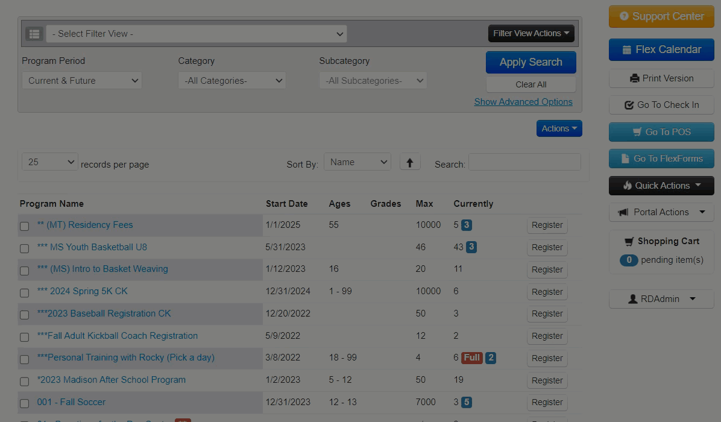The width and height of the screenshot is (721, 422).
Task: Check the box for 001 - Fall Soccer
Action: (x=25, y=403)
